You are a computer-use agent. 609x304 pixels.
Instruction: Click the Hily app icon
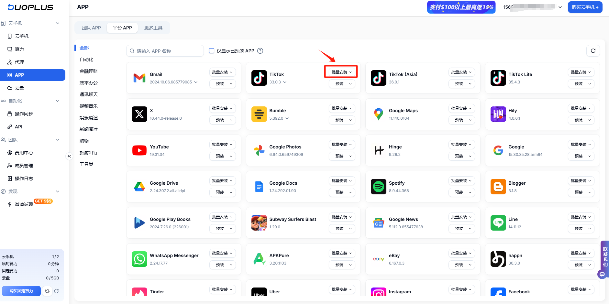point(498,114)
